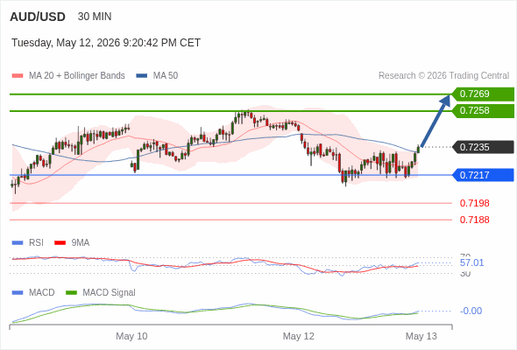Click the May 13 date axis label
517x350 pixels.
[421, 336]
